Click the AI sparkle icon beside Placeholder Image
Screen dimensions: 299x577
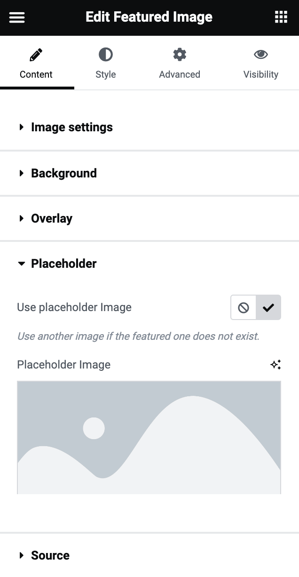[275, 365]
